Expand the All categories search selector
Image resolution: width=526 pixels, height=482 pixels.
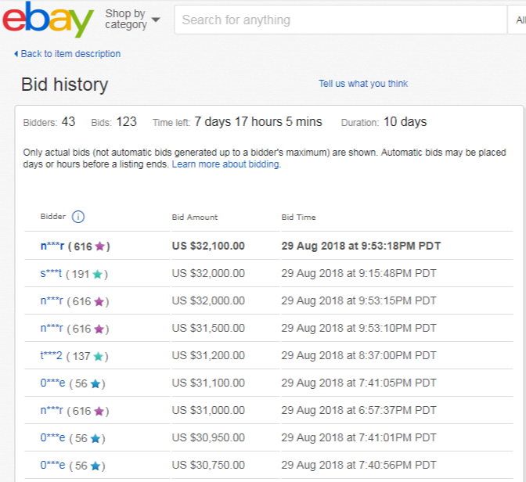[521, 20]
